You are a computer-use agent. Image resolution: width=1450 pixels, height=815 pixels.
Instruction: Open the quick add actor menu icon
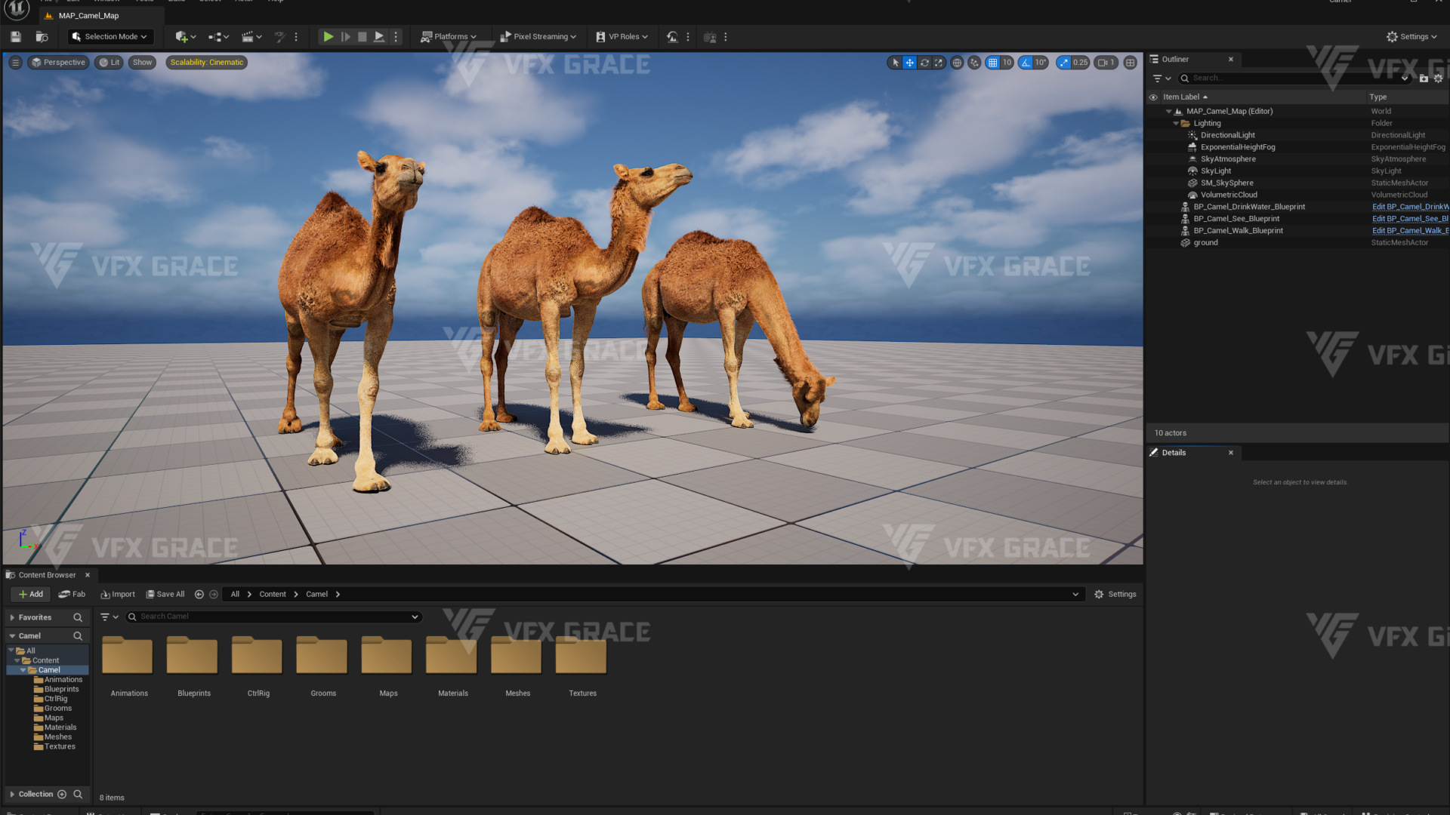pyautogui.click(x=185, y=36)
